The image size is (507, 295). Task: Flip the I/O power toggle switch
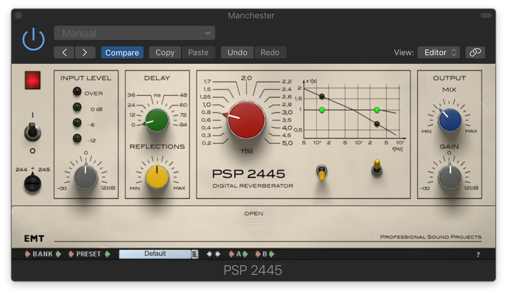32,132
